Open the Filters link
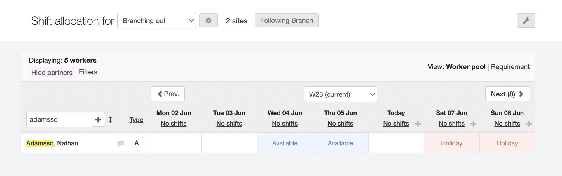The width and height of the screenshot is (562, 176). 88,72
